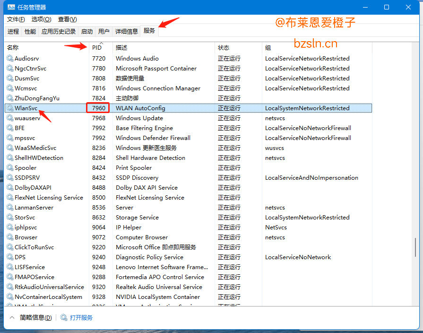Click description Base Filtering Engine
This screenshot has width=423, height=333.
pos(144,128)
